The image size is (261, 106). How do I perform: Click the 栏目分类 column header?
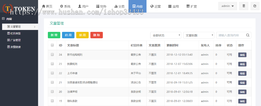pyautogui.click(x=137, y=45)
